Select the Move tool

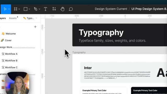point(5,9)
